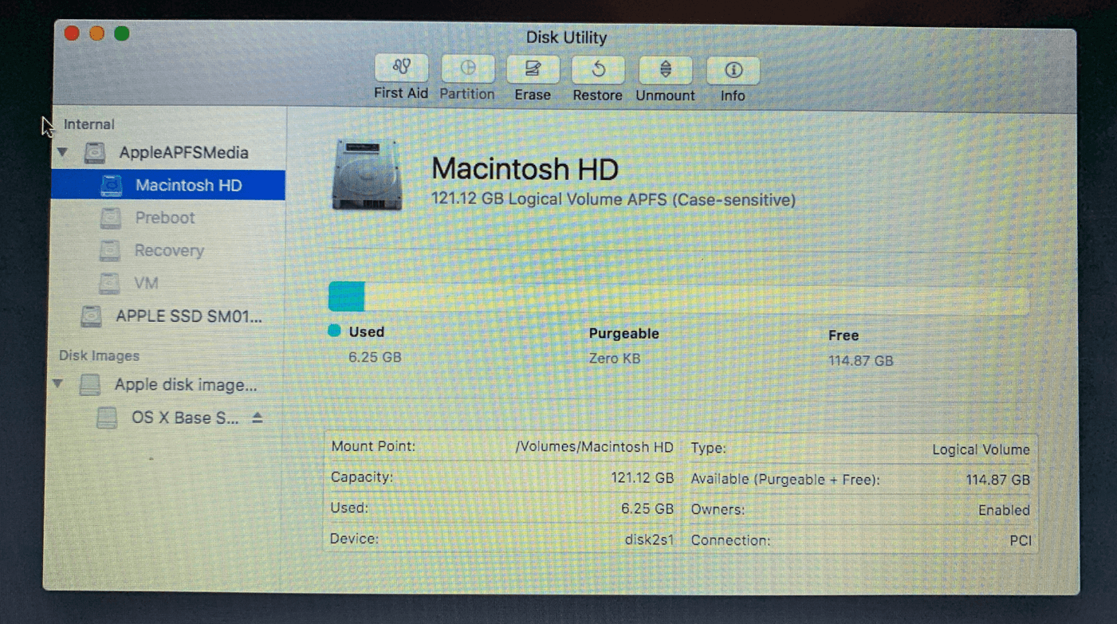1117x624 pixels.
Task: Click the Used 6.25 GB legend value
Action: pyautogui.click(x=375, y=357)
